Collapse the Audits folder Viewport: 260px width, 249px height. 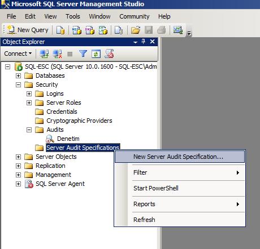(x=29, y=130)
